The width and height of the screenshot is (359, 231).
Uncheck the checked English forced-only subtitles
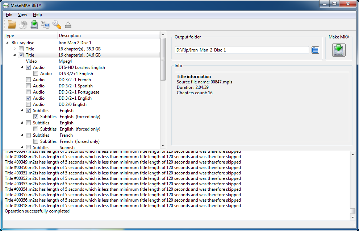(36, 117)
